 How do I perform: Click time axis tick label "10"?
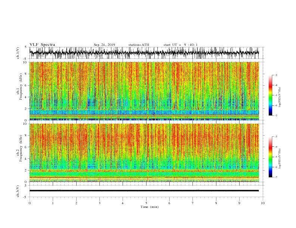(x=263, y=203)
